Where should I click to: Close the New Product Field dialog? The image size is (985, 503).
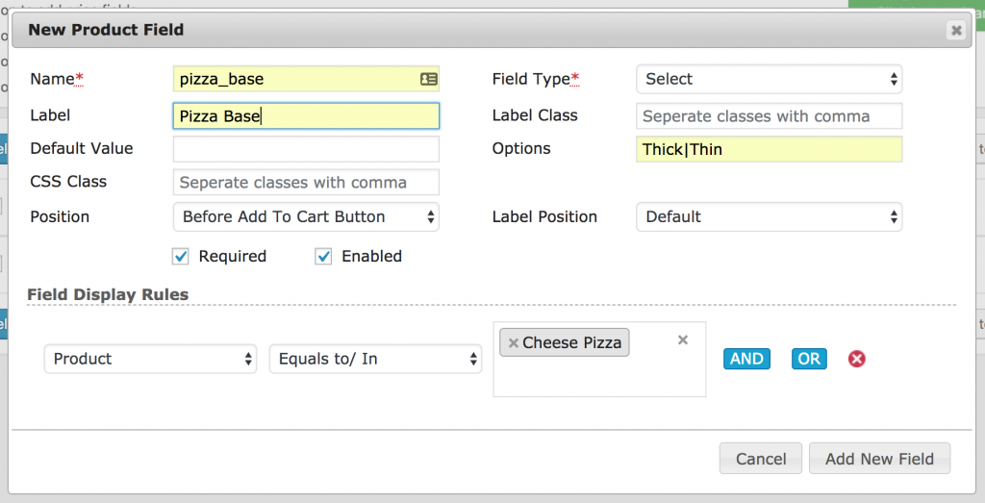tap(956, 30)
